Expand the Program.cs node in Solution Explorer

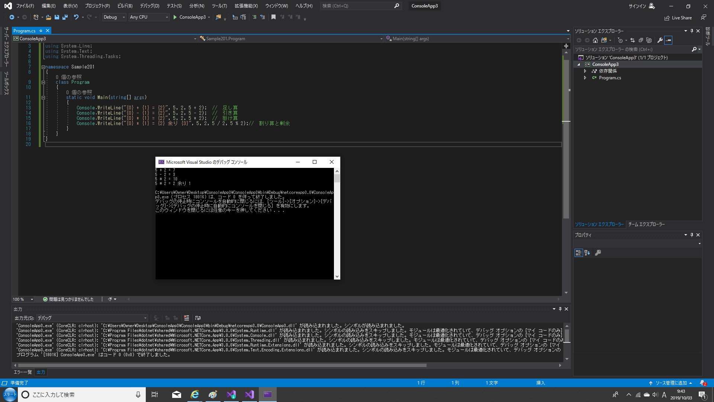click(x=585, y=78)
